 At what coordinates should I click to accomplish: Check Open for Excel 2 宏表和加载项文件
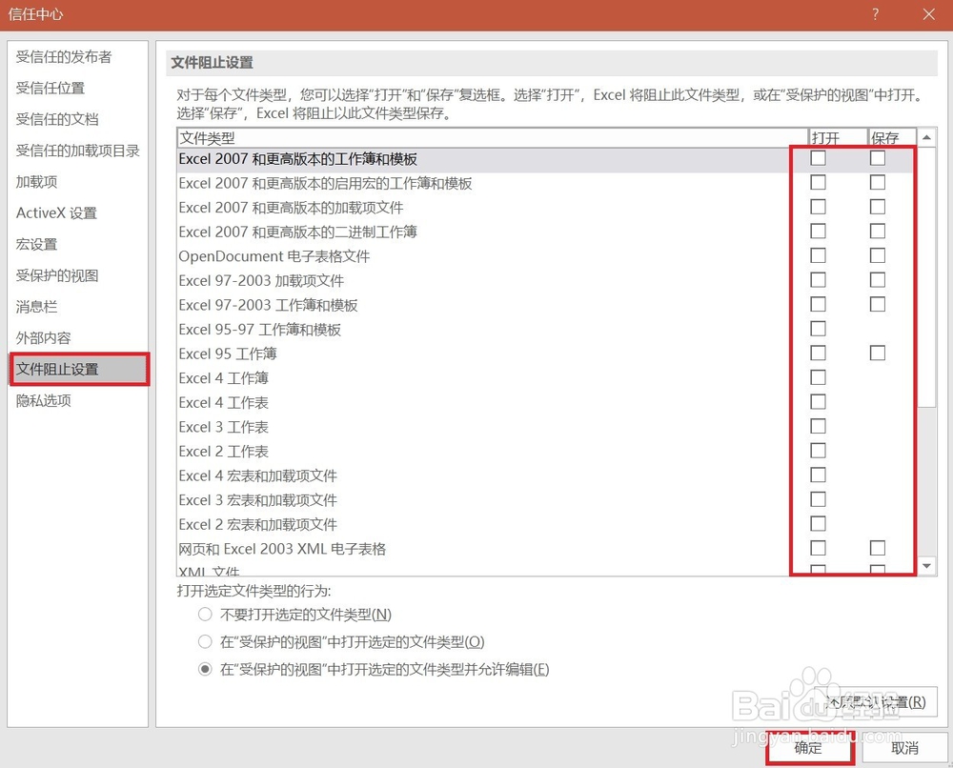[818, 524]
